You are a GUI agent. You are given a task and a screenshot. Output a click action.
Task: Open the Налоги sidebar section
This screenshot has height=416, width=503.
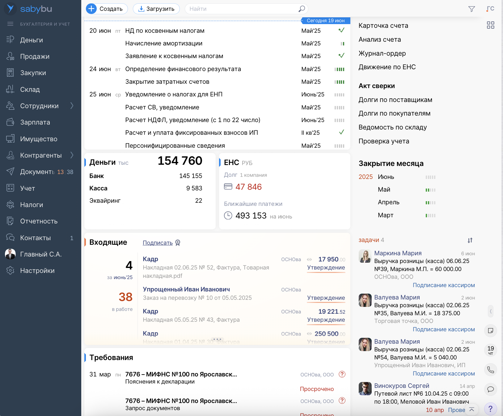32,205
